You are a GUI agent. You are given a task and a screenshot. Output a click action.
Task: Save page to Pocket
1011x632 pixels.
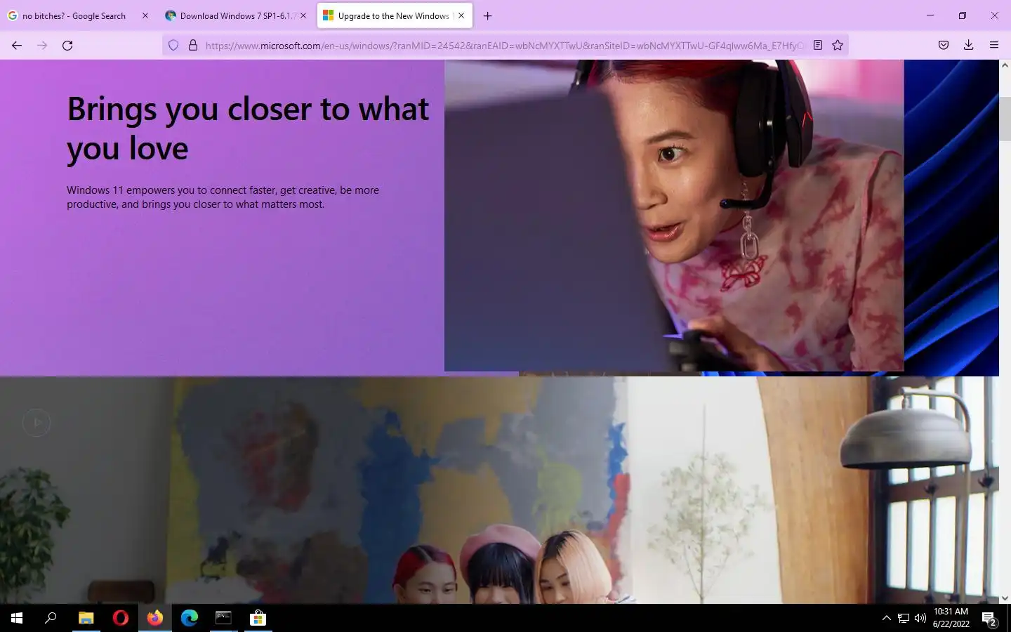(944, 45)
